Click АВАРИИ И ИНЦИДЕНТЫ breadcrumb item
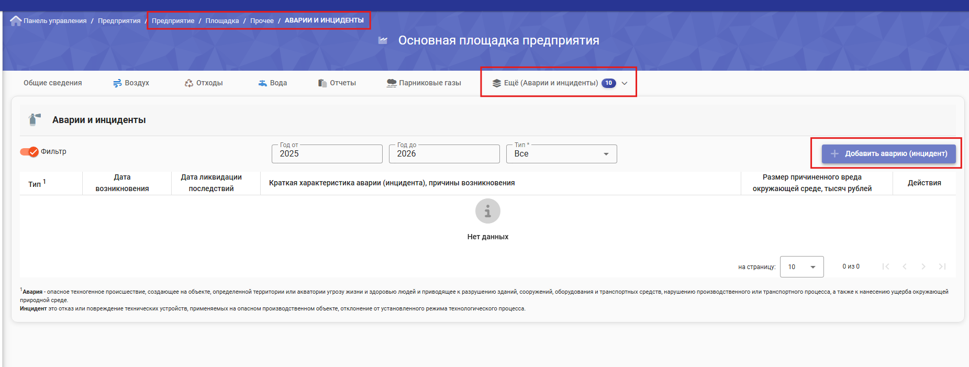Viewport: 969px width, 367px height. [324, 20]
